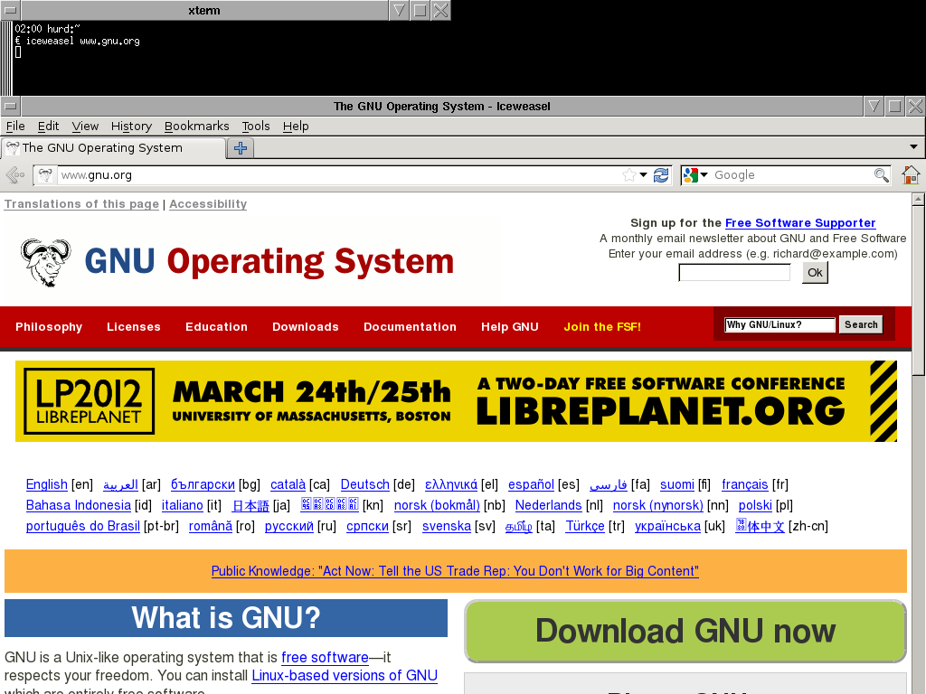This screenshot has height=694, width=926.
Task: Open the Iceweasel window menu button in title bar
Action: click(x=10, y=107)
